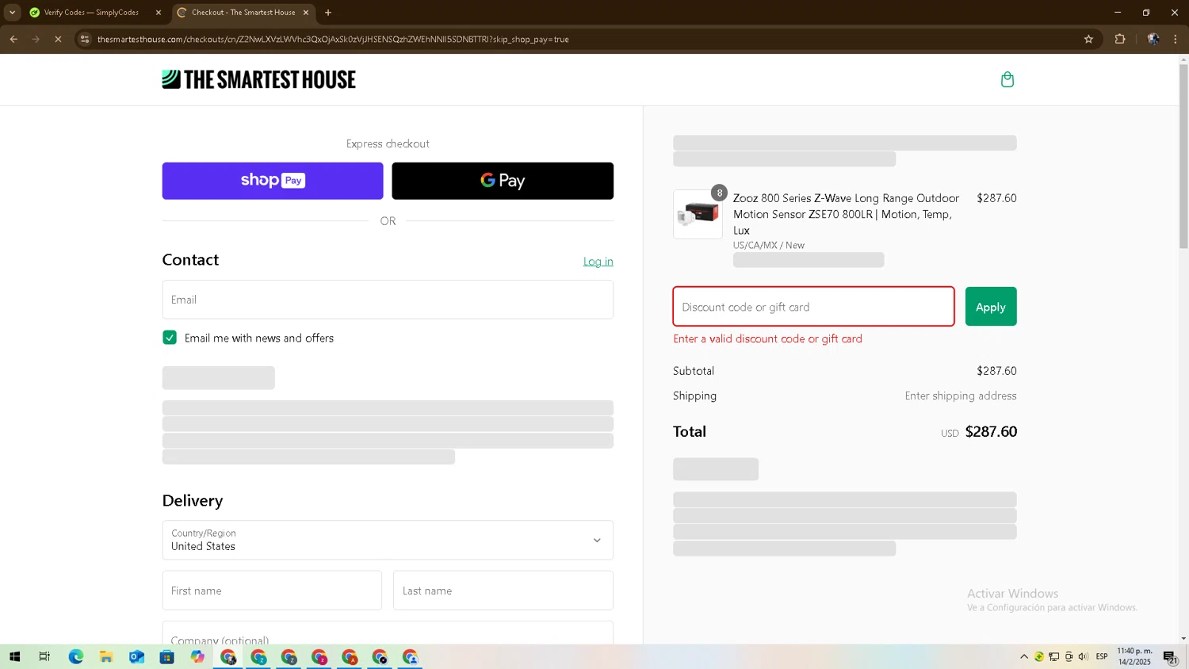This screenshot has width=1189, height=669.
Task: Open a new browser tab
Action: (x=328, y=13)
